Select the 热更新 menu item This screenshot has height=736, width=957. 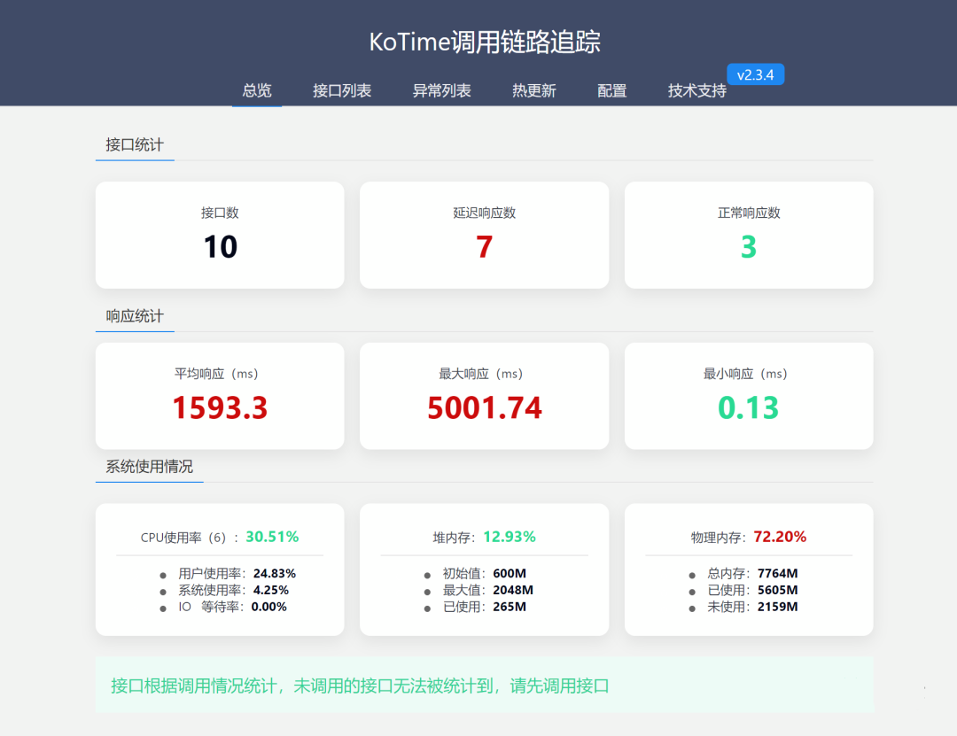pyautogui.click(x=533, y=90)
